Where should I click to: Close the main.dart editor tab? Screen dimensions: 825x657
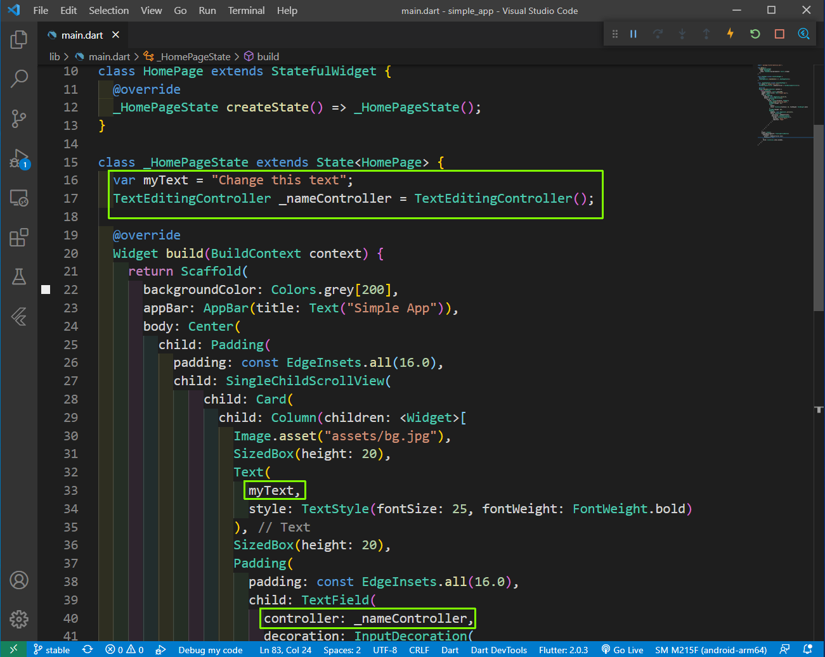point(115,35)
